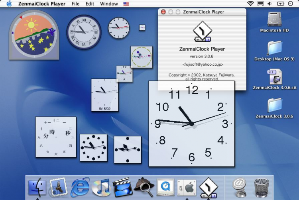The image size is (299, 200).
Task: Open the ZenmaiClock Player application menu
Action: [42, 4]
